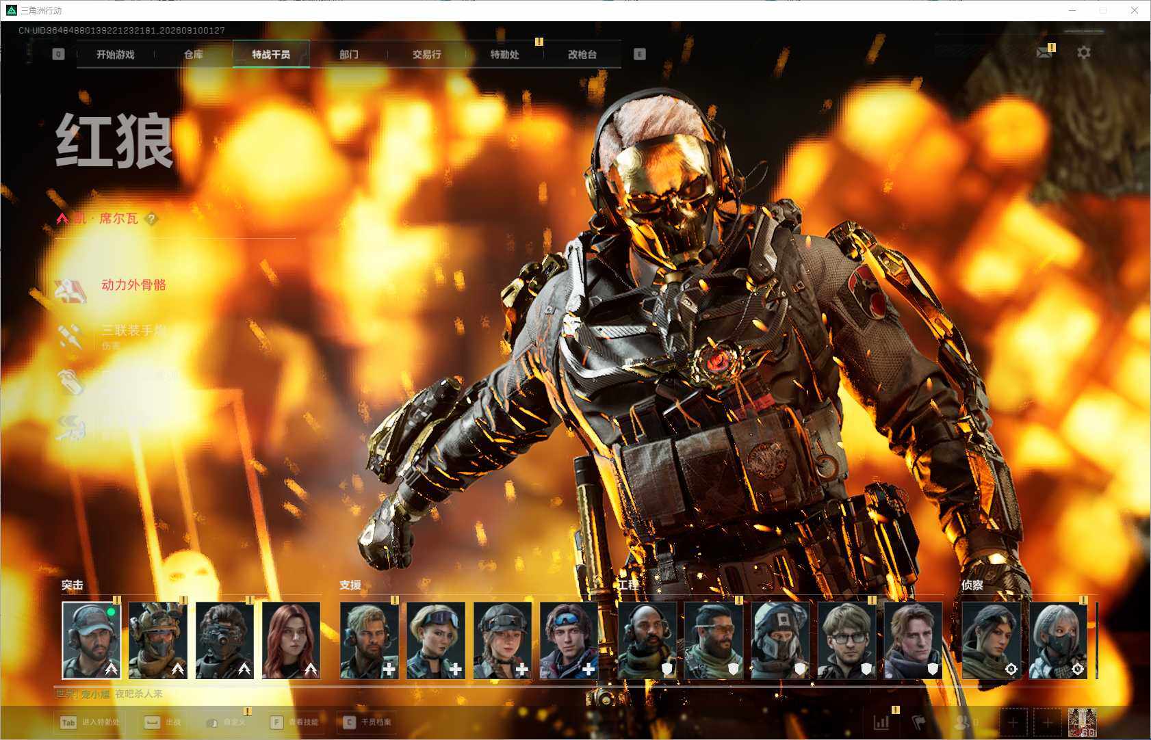Select the masked tan-helmet operator under 突击
Viewport: 1151px width, 740px height.
158,640
